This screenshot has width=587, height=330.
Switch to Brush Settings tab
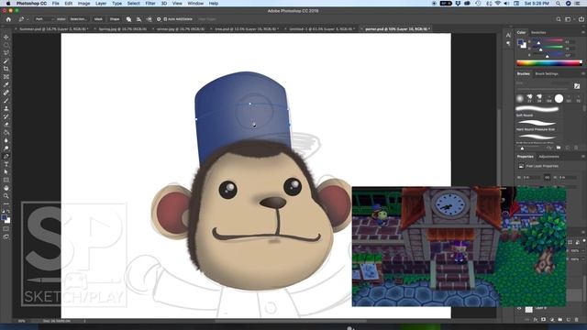pyautogui.click(x=547, y=73)
